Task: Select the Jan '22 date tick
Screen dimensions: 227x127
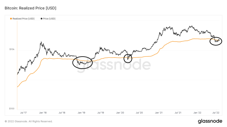Action: coord(197,113)
